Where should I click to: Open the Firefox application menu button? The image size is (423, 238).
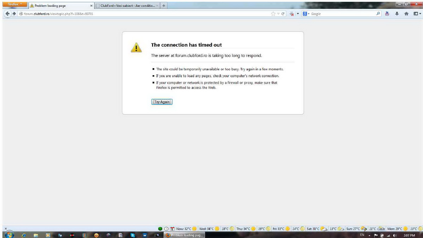(x=15, y=5)
